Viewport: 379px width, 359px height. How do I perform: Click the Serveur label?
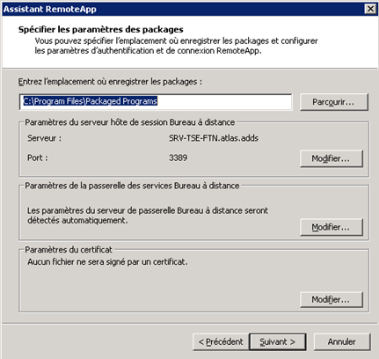[x=45, y=138]
